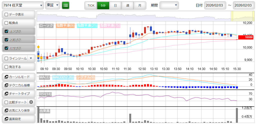Select the 週 weekly interval tab
Viewport: 256px width, 124px height.
pyautogui.click(x=127, y=5)
